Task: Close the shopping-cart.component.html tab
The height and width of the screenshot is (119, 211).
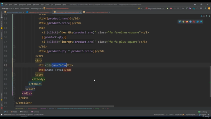Action: click(80, 12)
